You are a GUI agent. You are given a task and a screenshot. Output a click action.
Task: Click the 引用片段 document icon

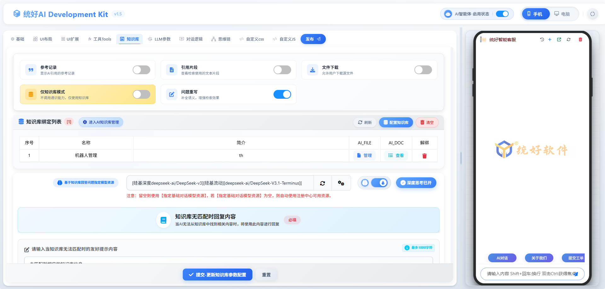(x=172, y=70)
